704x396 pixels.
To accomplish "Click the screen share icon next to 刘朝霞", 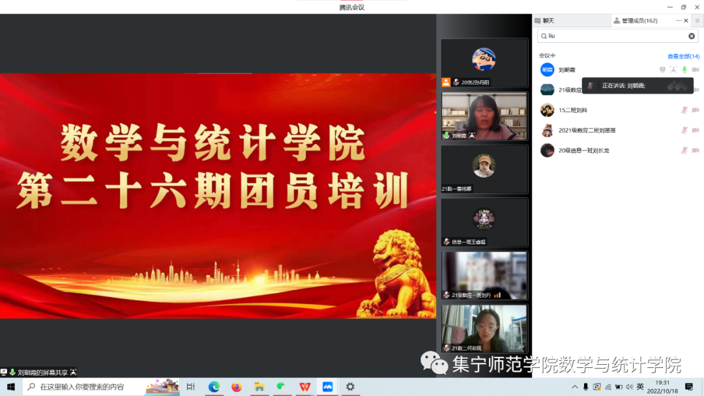I will pyautogui.click(x=662, y=70).
